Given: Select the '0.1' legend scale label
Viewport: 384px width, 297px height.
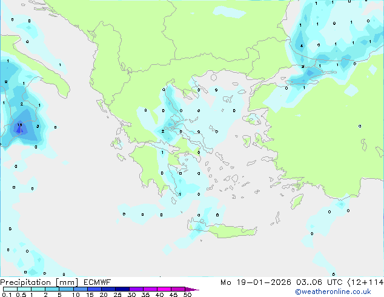Looking at the screenshot, I should (7, 295).
